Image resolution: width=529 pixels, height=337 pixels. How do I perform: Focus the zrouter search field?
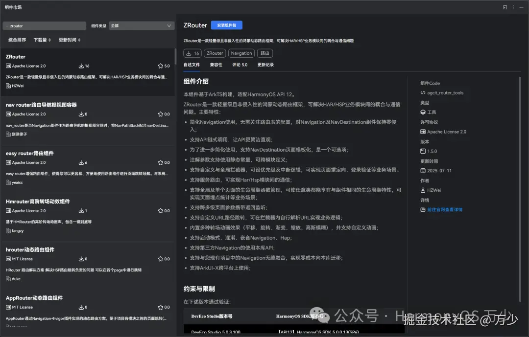[45, 26]
